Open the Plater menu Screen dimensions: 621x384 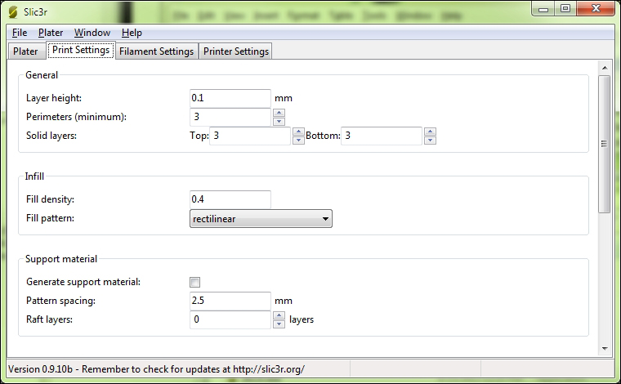(51, 33)
